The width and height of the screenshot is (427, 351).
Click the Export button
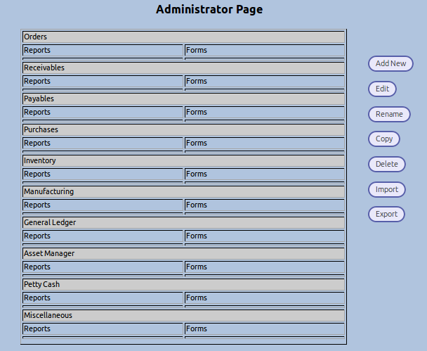pyautogui.click(x=386, y=214)
